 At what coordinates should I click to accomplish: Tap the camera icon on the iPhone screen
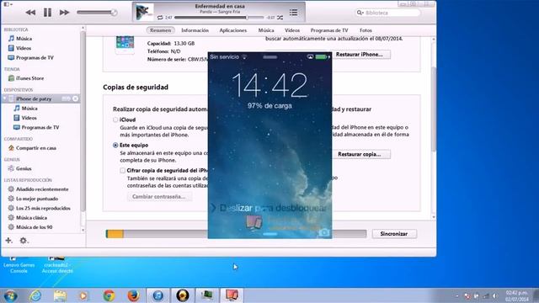coord(323,233)
